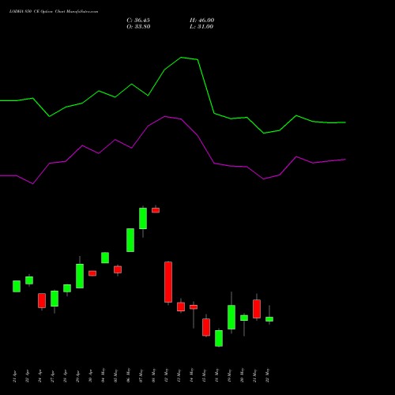Click the '07 May' date label

pos(141,375)
